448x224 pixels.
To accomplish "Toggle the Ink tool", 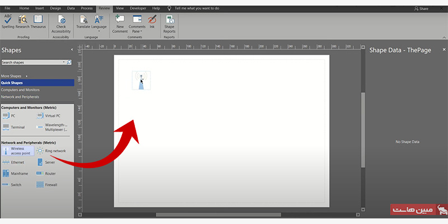I will coord(152,21).
